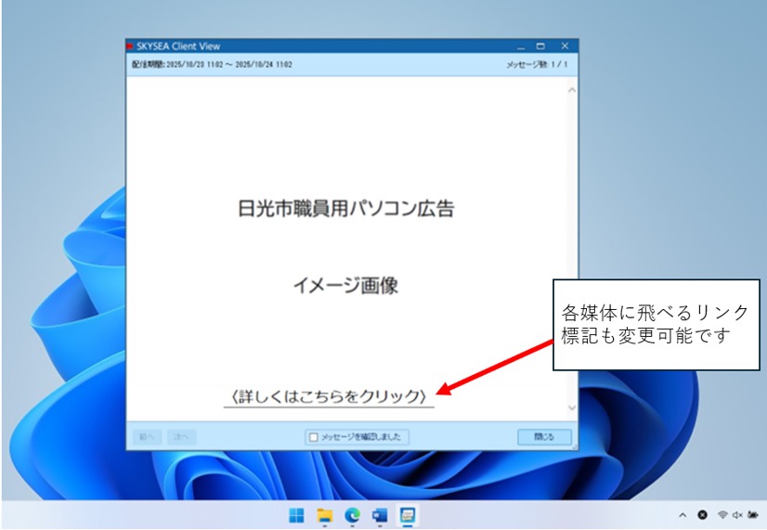Click the scrollbar up arrow in message area
Image resolution: width=767 pixels, height=530 pixels.
(572, 90)
